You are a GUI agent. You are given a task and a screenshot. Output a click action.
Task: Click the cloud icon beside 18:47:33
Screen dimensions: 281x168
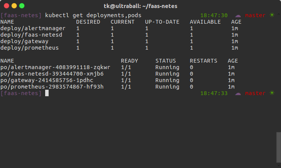point(238,94)
